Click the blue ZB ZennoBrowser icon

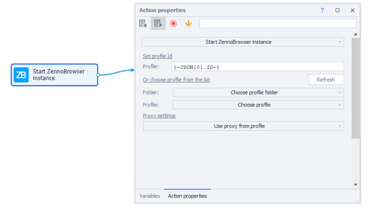pos(21,75)
